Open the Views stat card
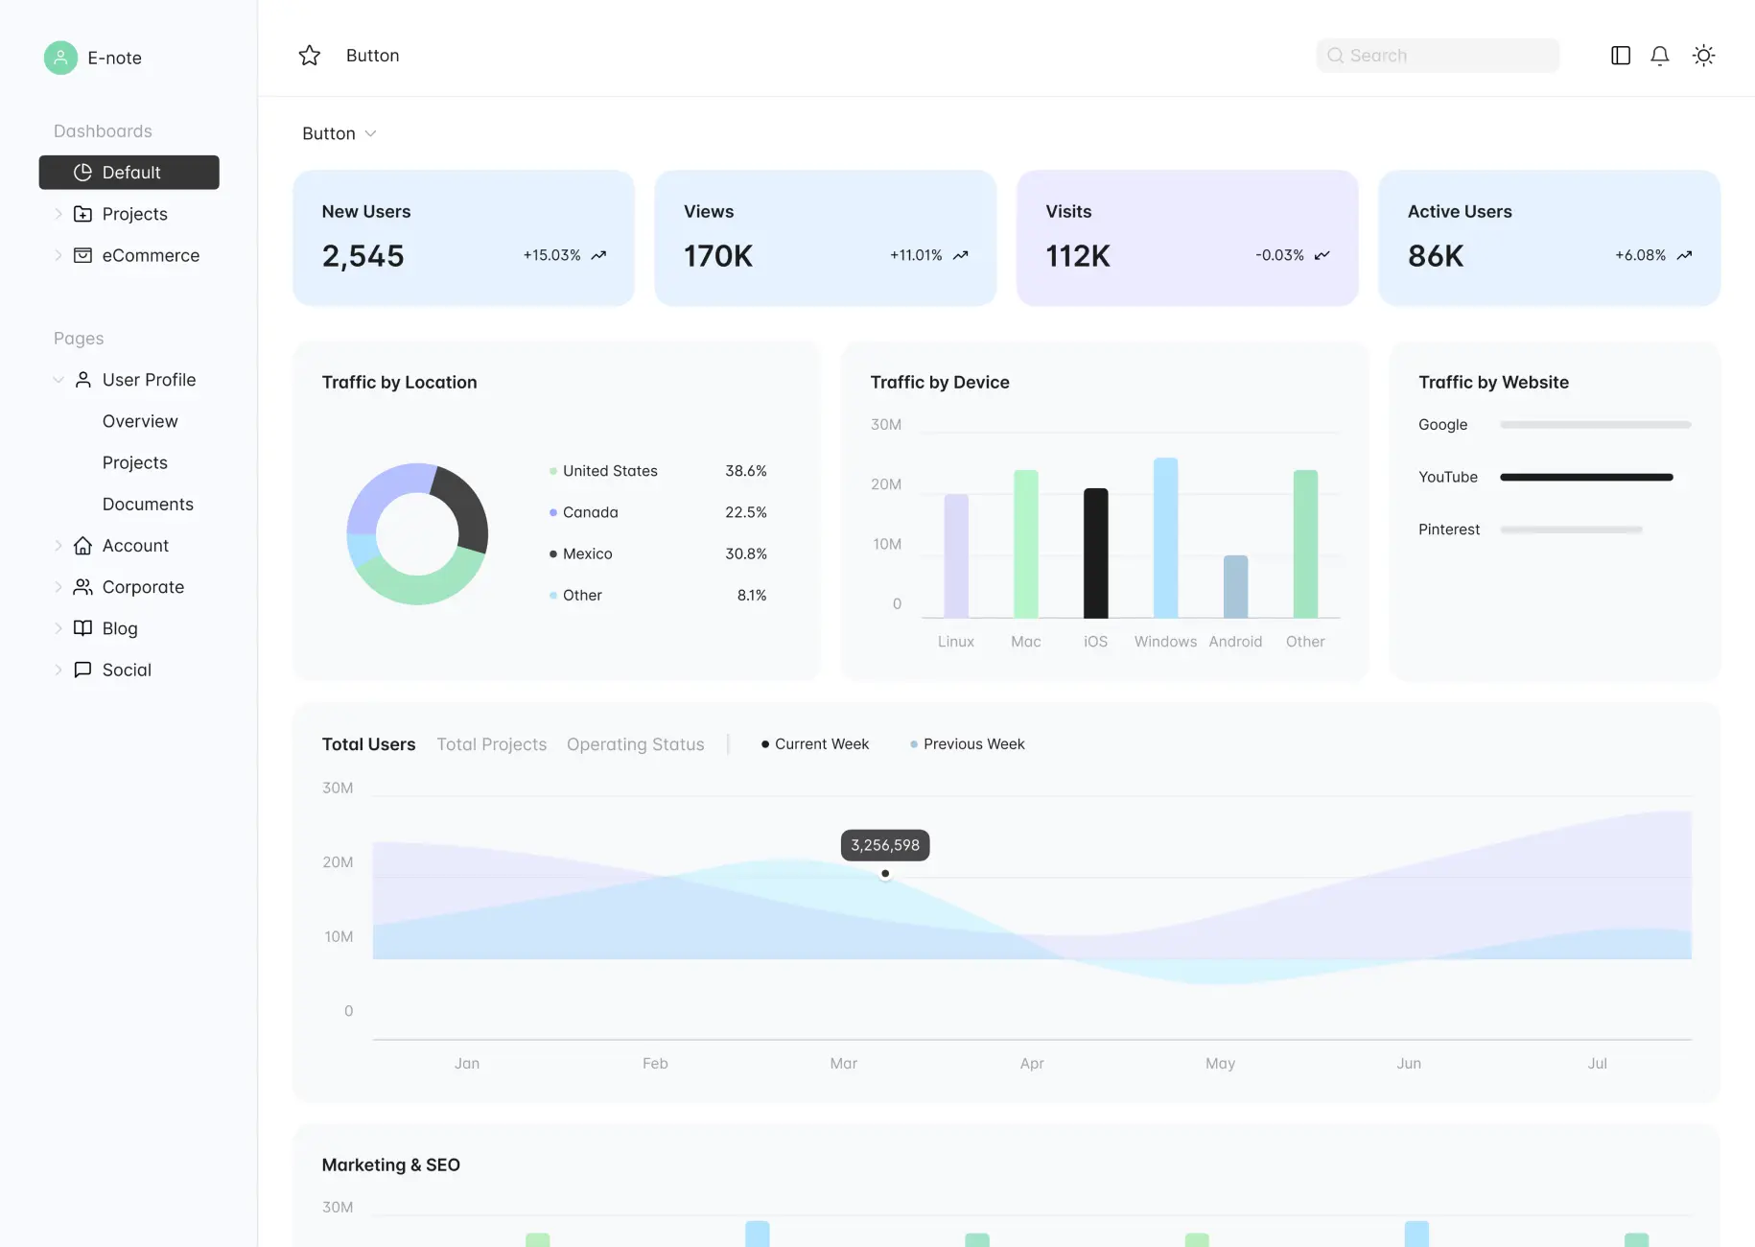The width and height of the screenshot is (1755, 1247). coord(825,238)
